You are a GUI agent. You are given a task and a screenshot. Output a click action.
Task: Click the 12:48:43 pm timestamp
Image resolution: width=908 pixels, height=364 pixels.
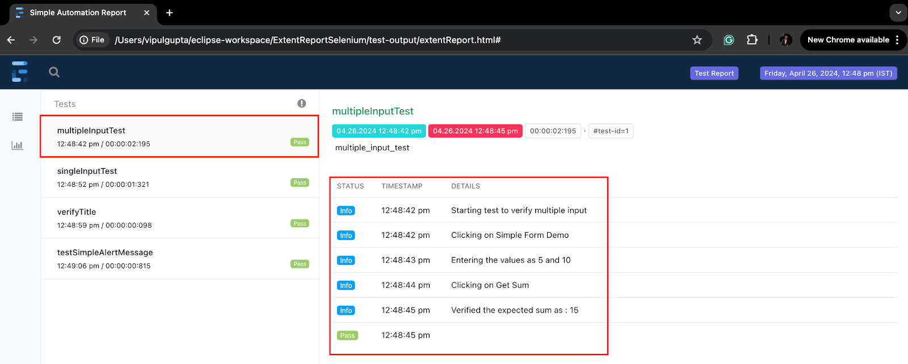(x=405, y=260)
